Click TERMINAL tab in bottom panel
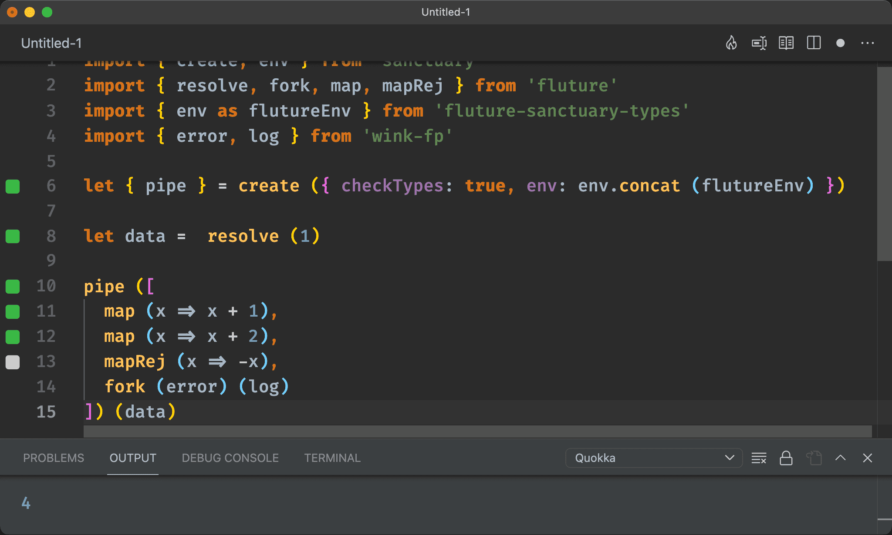 coord(331,458)
